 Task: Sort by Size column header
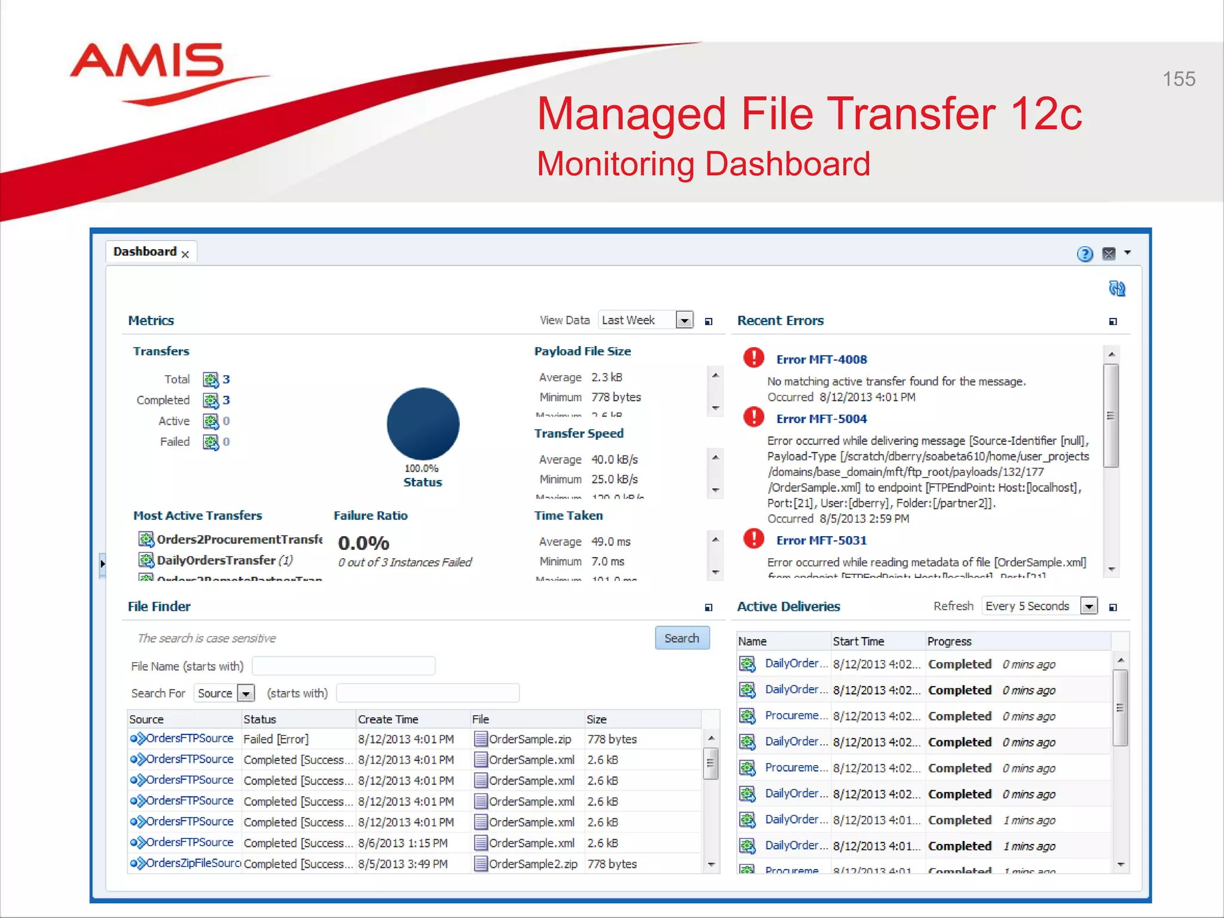tap(642, 720)
